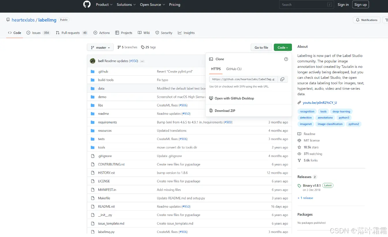The width and height of the screenshot is (388, 237).
Task: Click the Notifications bell icon
Action: point(358,20)
